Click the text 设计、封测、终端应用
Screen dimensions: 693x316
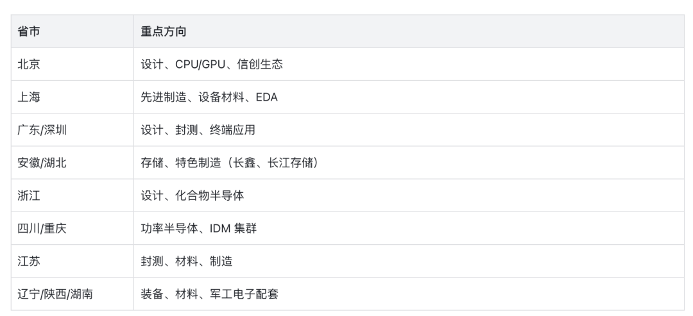pyautogui.click(x=198, y=129)
